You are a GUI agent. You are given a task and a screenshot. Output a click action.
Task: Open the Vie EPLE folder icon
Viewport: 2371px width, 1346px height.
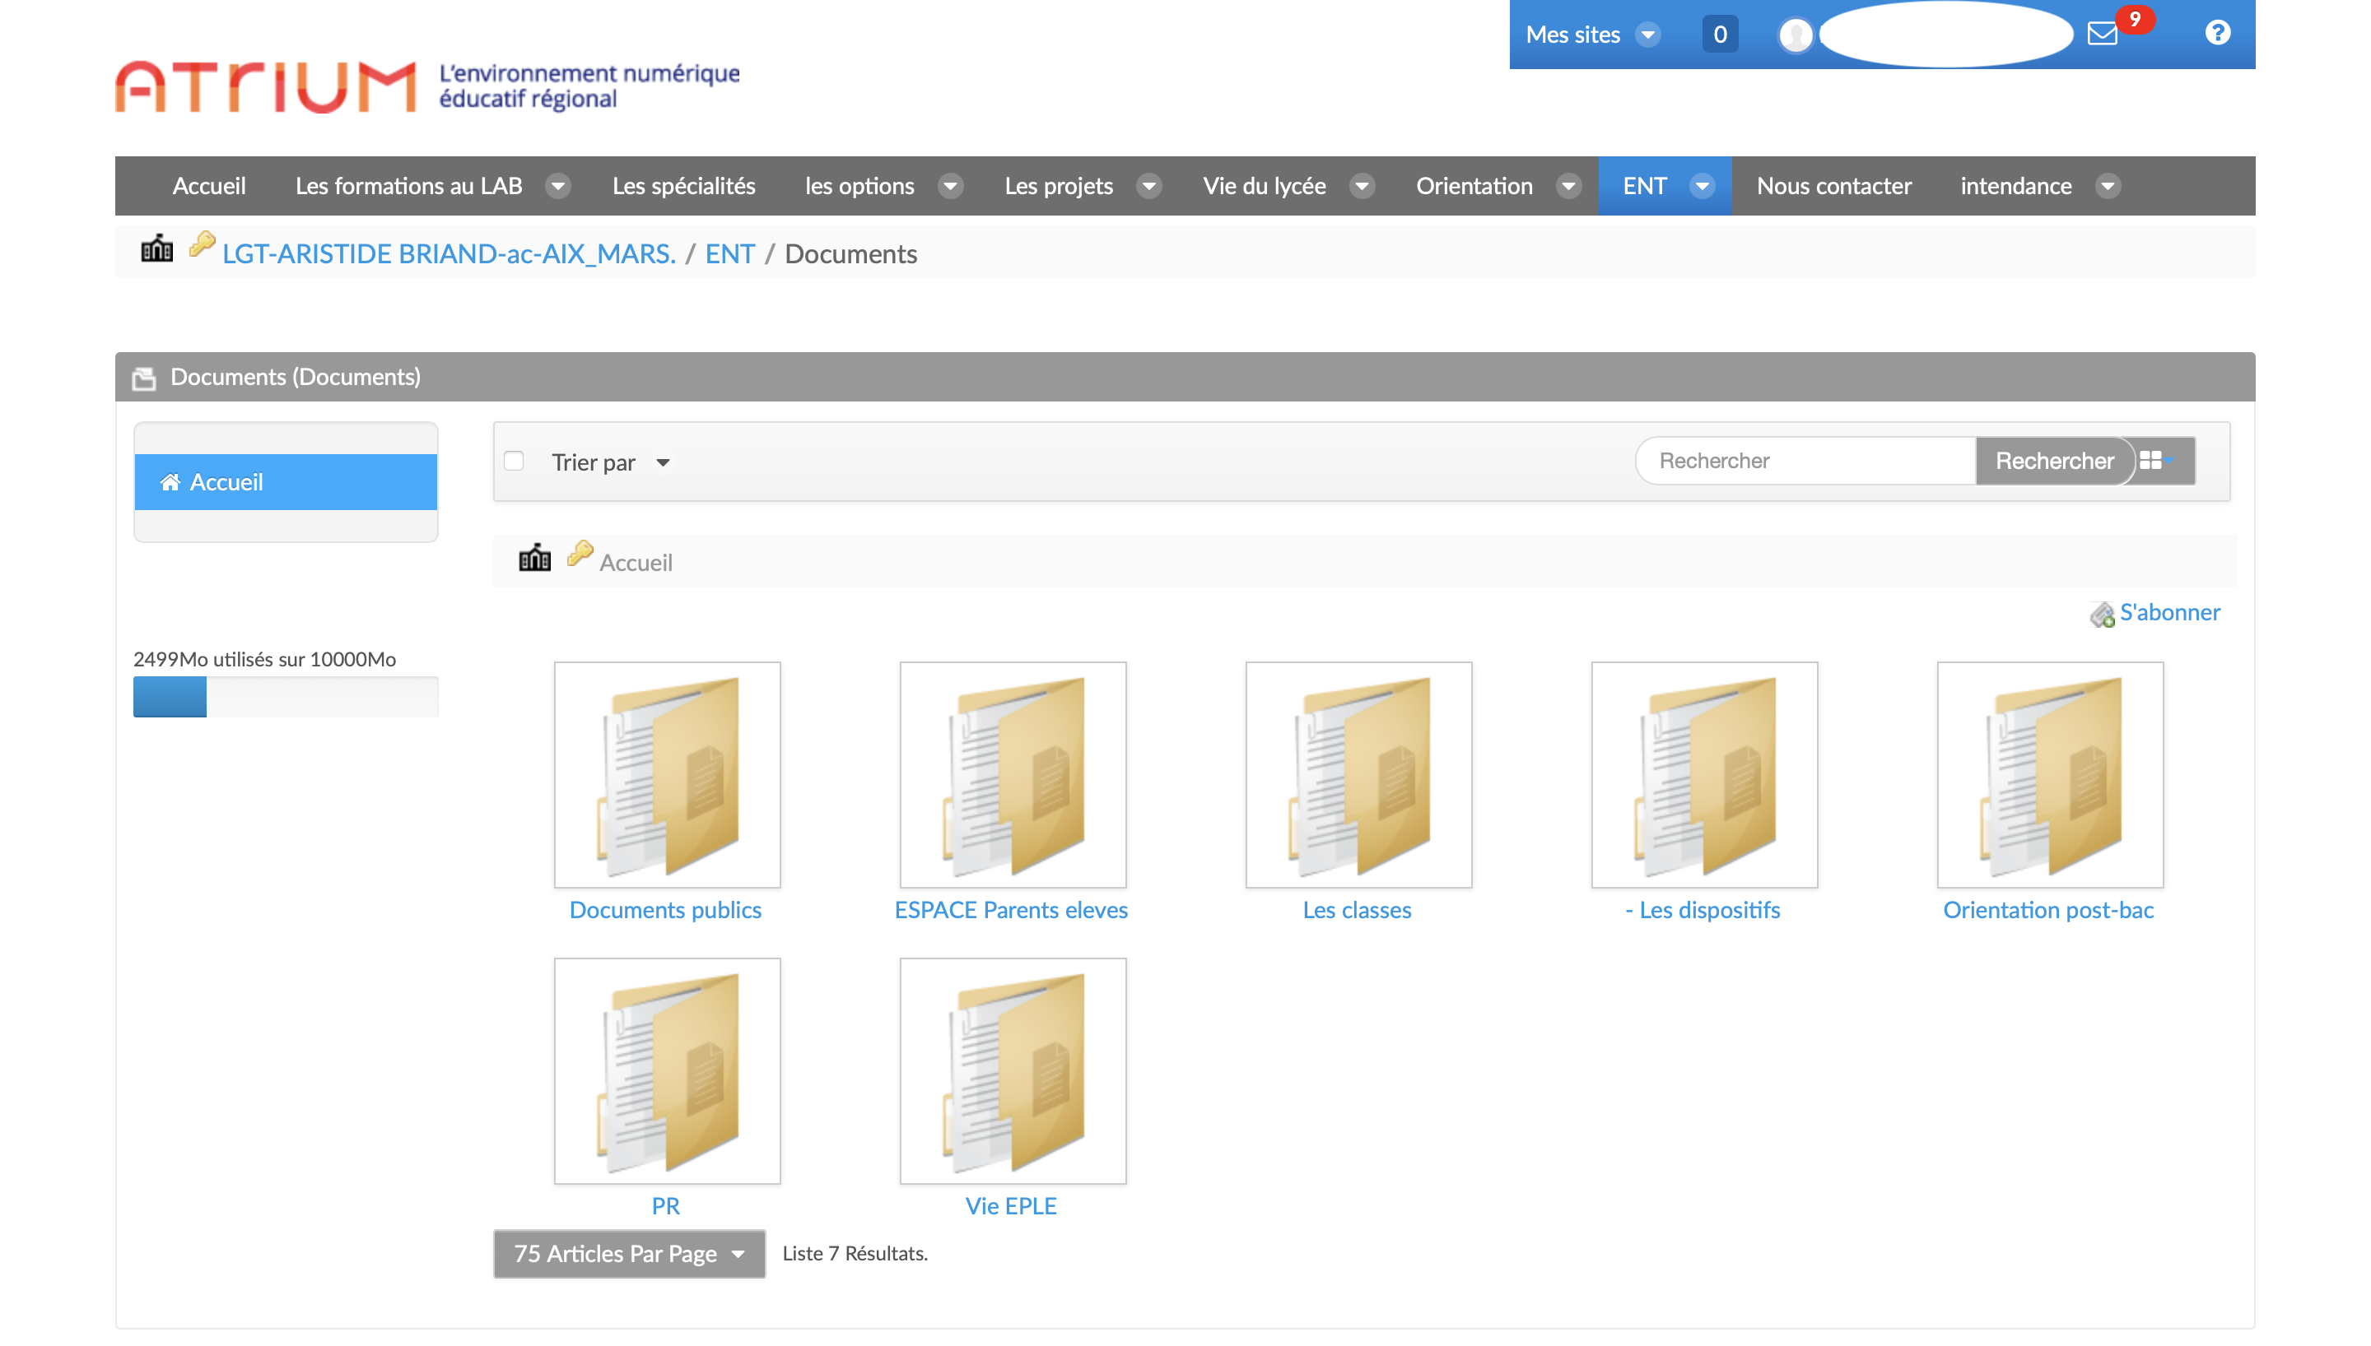click(1013, 1070)
